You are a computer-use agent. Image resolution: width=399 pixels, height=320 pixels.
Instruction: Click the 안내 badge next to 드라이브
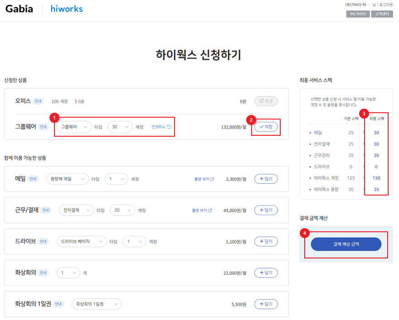pos(43,242)
